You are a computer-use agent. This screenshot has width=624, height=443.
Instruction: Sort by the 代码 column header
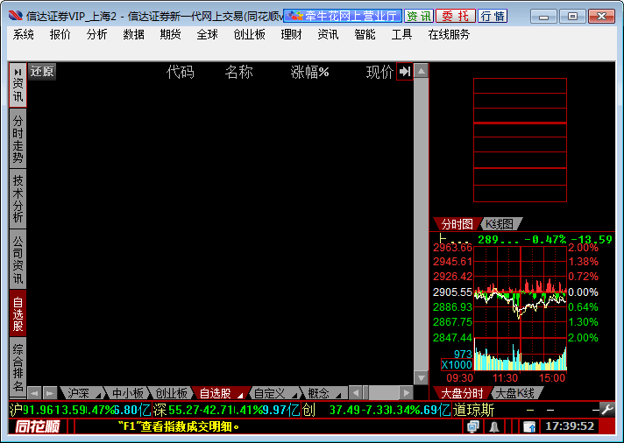(x=181, y=72)
